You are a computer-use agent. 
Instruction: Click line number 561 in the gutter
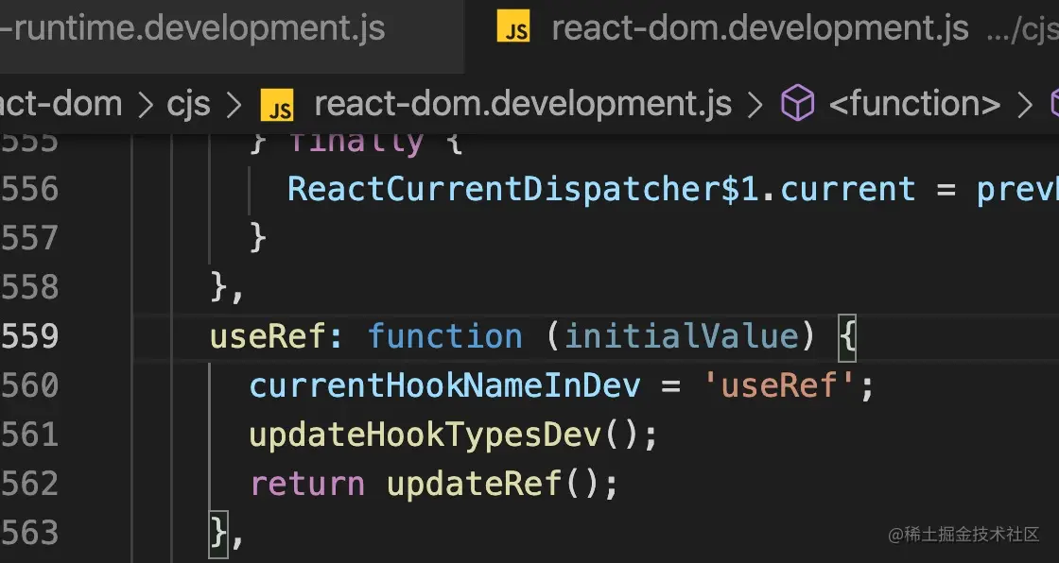pos(29,435)
